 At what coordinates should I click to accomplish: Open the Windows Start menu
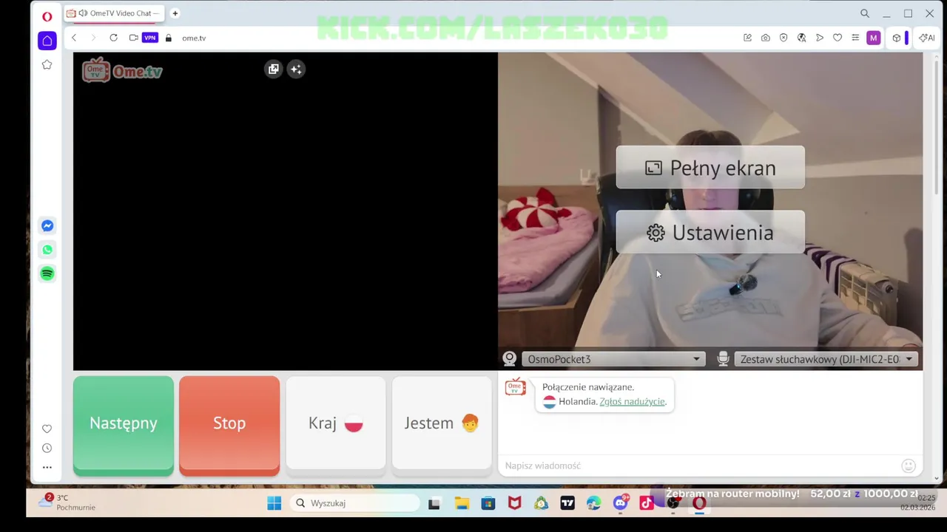click(274, 503)
